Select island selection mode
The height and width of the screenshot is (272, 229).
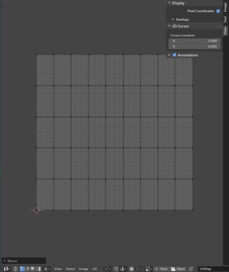click(39, 269)
